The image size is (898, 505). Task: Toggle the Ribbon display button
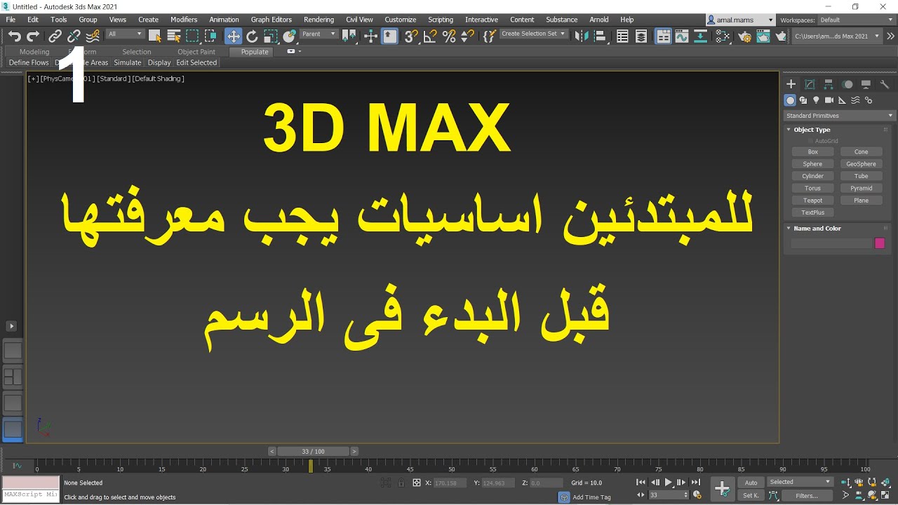663,36
